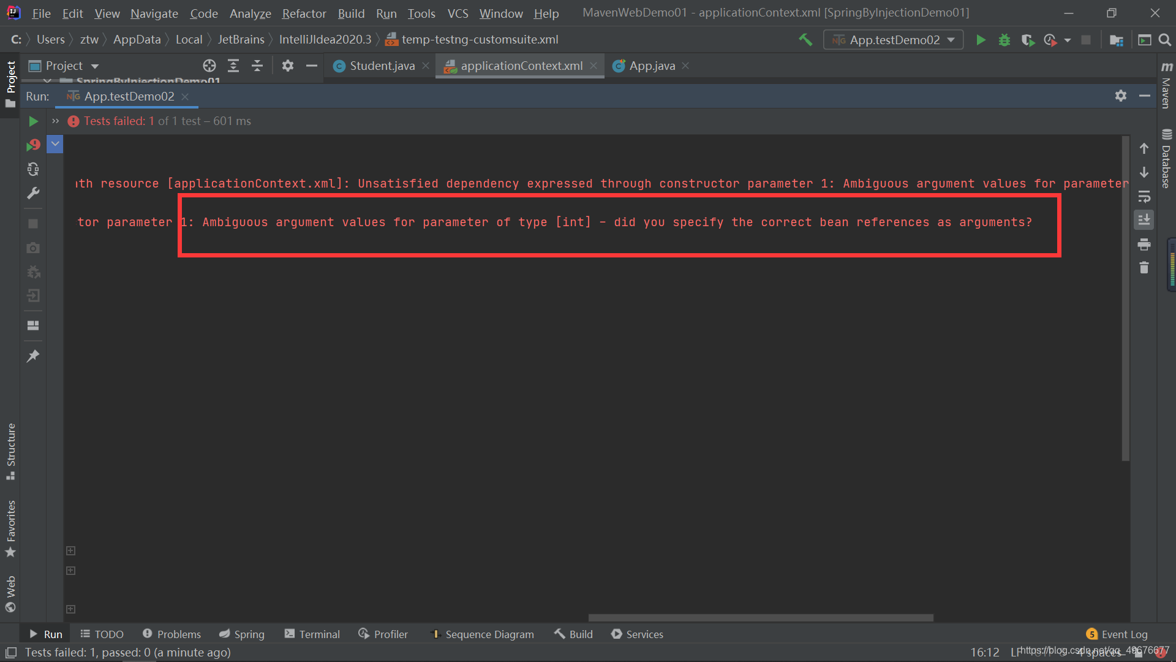Image resolution: width=1176 pixels, height=662 pixels.
Task: Jump to next failed test down arrow
Action: (x=1144, y=172)
